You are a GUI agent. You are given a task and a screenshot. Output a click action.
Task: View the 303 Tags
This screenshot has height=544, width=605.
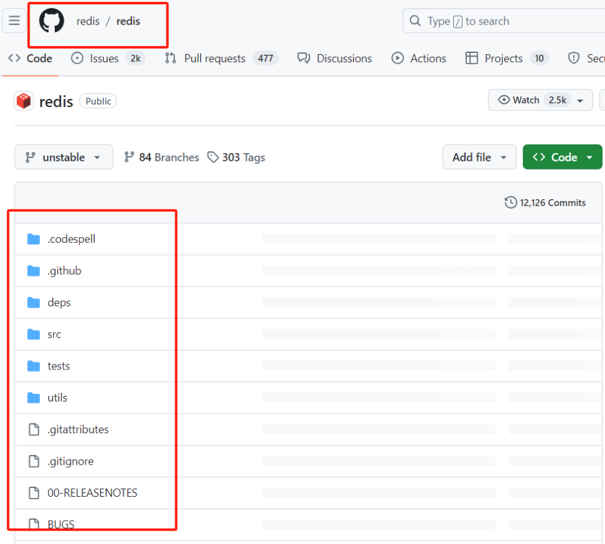pyautogui.click(x=236, y=157)
